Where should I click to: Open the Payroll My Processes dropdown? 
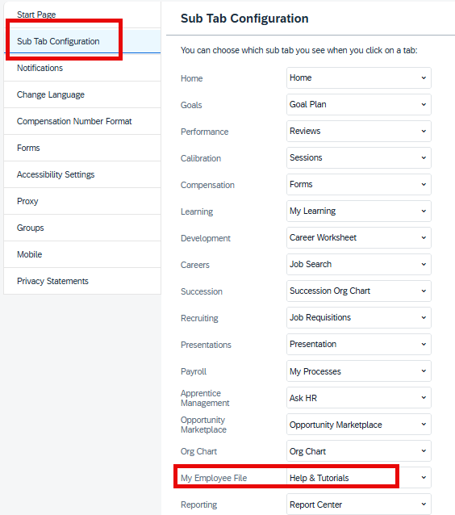point(358,371)
